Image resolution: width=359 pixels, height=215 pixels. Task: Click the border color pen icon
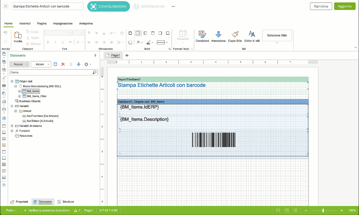[x=148, y=42]
